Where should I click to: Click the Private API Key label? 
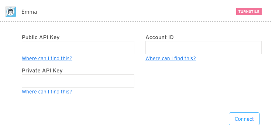point(42,71)
